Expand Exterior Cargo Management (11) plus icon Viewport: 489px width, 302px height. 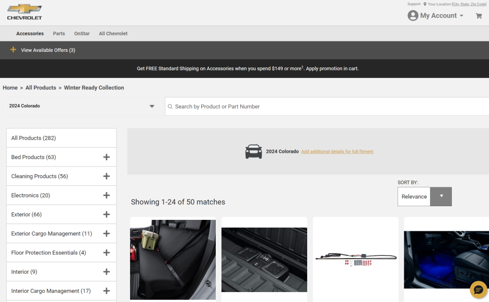pos(107,233)
